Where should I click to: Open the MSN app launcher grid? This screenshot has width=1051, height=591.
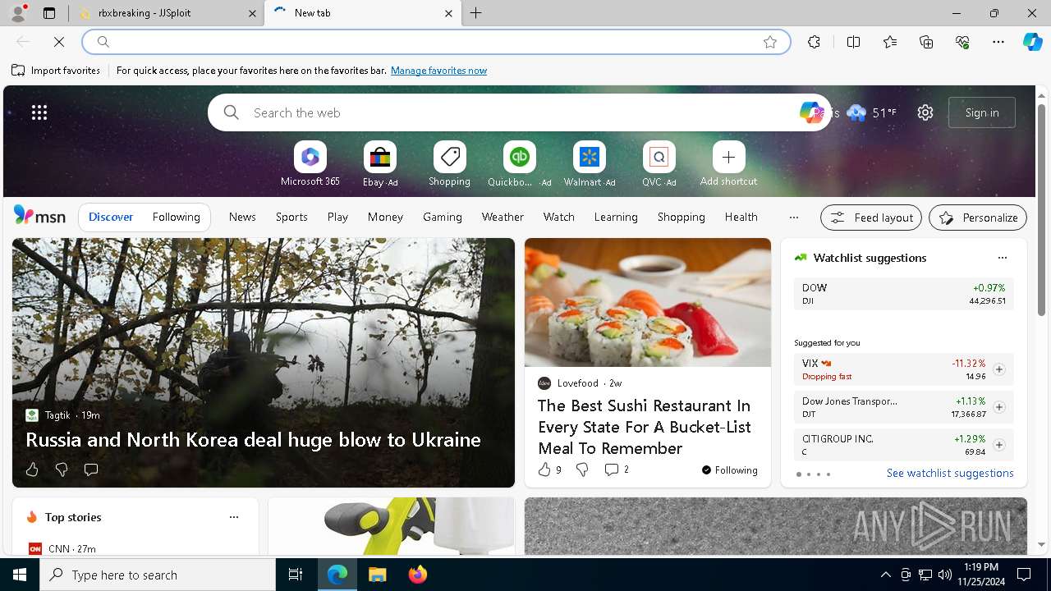click(x=39, y=112)
